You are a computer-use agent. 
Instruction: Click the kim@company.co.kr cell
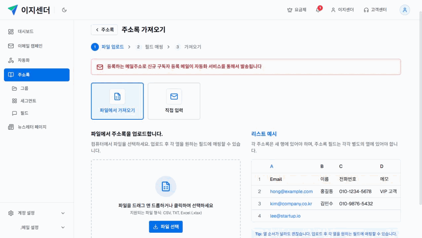click(291, 204)
